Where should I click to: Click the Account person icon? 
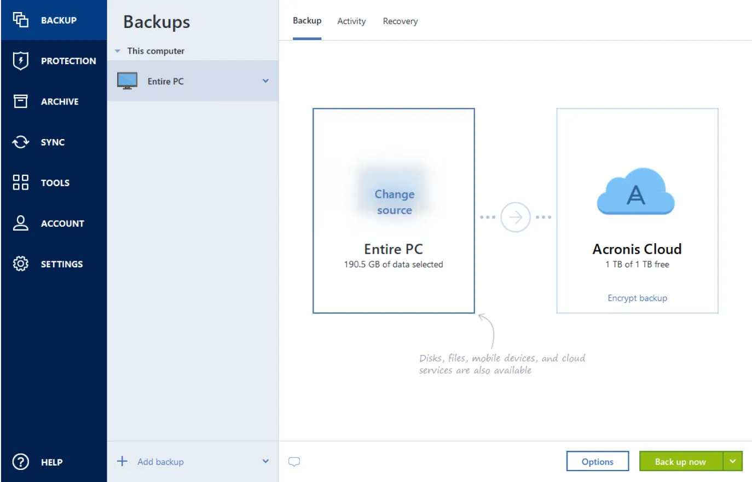pos(20,223)
